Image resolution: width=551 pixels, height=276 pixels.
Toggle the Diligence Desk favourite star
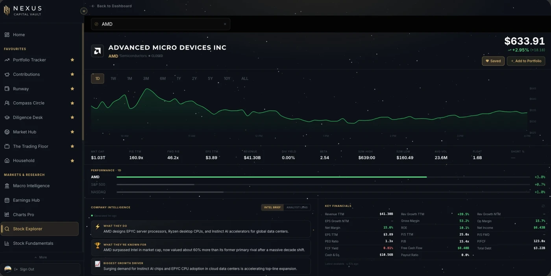coord(72,117)
